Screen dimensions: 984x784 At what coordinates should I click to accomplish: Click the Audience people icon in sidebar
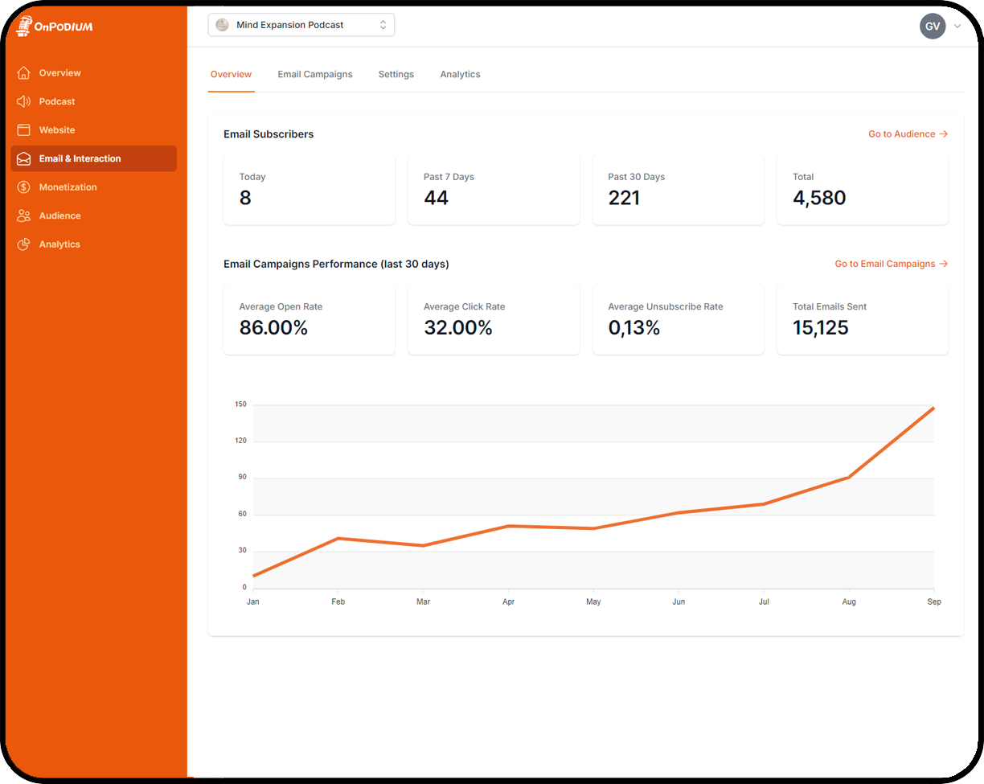(24, 215)
